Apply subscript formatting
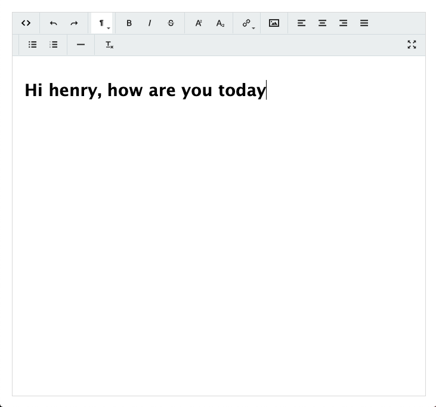 pos(220,23)
